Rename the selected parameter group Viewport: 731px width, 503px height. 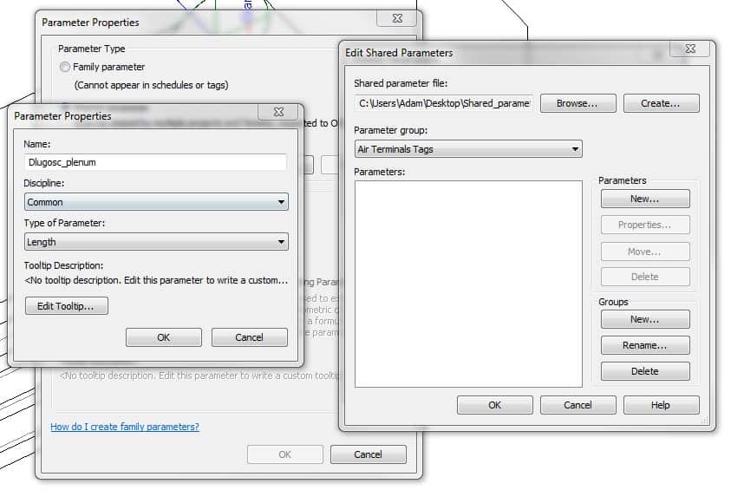645,345
